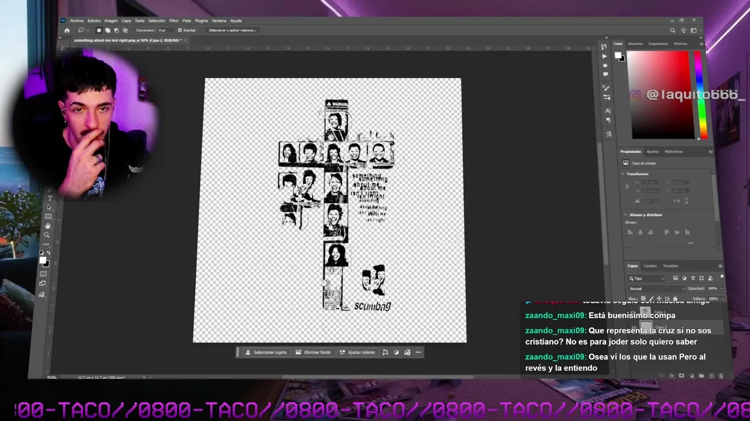Open the Archivo menu
This screenshot has height=421, width=750.
click(77, 20)
